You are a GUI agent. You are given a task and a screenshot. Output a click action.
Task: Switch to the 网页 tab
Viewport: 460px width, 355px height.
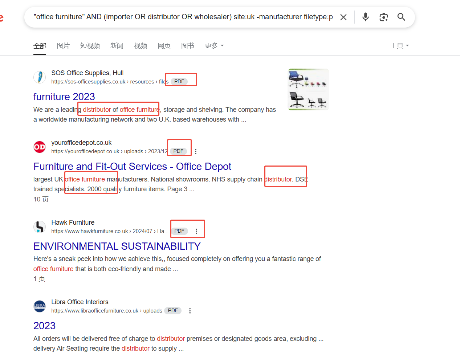coord(164,46)
